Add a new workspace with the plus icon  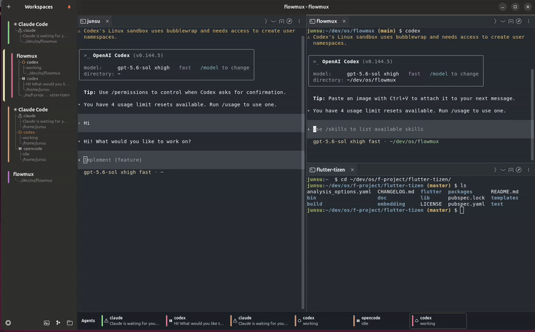[9, 7]
